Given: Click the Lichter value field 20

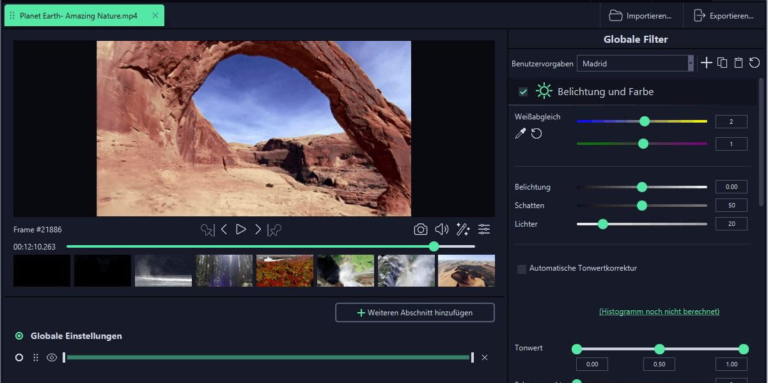Looking at the screenshot, I should pyautogui.click(x=732, y=224).
